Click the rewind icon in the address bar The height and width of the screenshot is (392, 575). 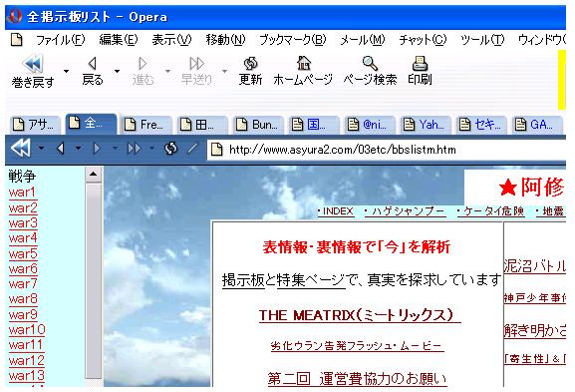(x=21, y=149)
